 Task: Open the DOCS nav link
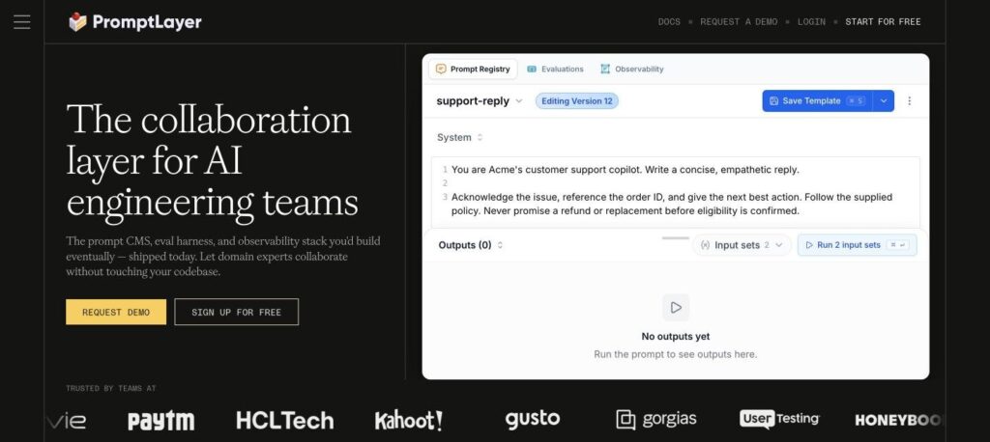pyautogui.click(x=669, y=21)
